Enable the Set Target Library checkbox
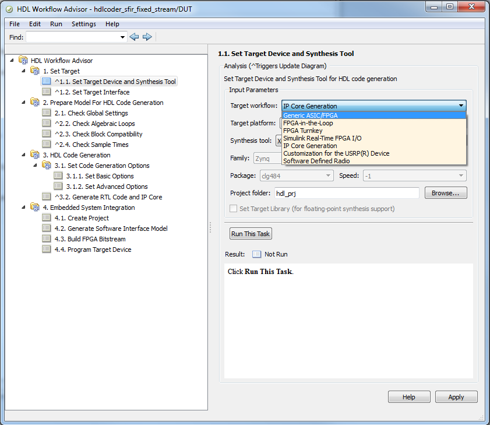The width and height of the screenshot is (490, 425). tap(233, 209)
